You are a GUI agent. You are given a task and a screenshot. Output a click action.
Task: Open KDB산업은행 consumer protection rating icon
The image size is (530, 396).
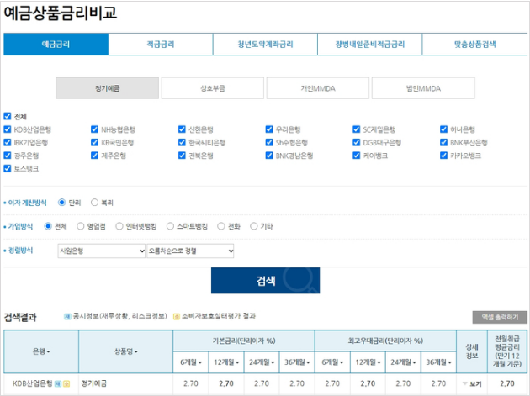(66, 384)
